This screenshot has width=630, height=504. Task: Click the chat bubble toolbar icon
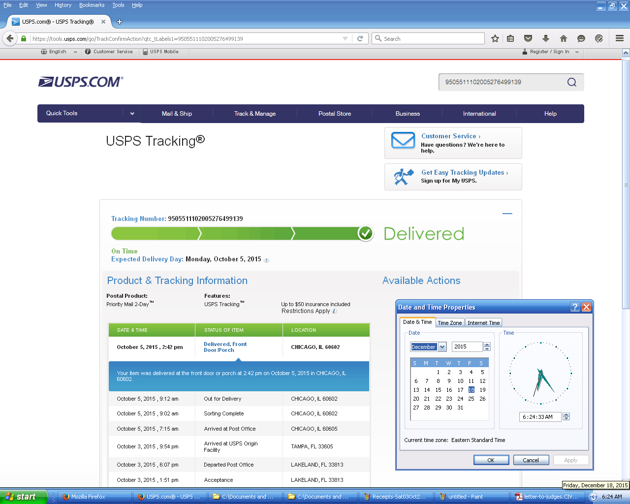581,38
